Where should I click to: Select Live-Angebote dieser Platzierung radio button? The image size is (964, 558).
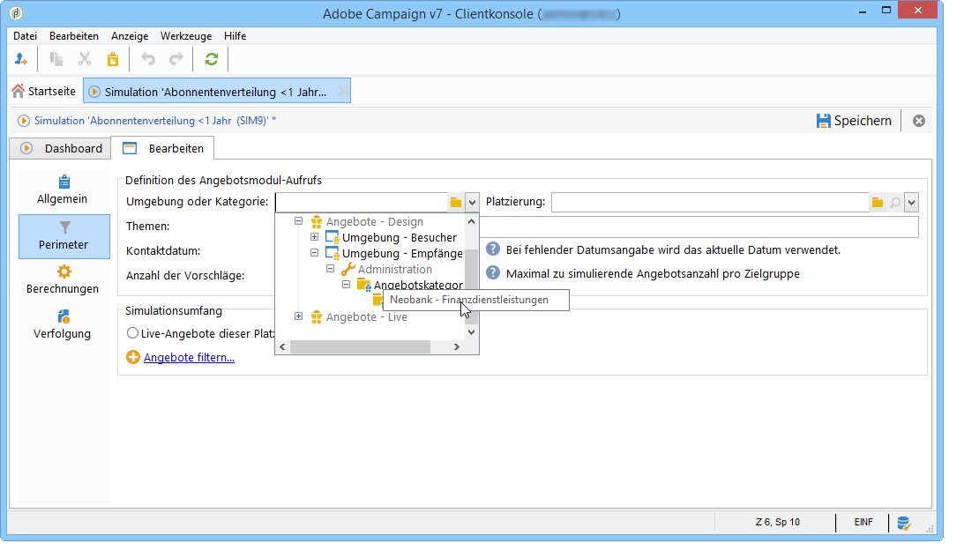(x=132, y=333)
